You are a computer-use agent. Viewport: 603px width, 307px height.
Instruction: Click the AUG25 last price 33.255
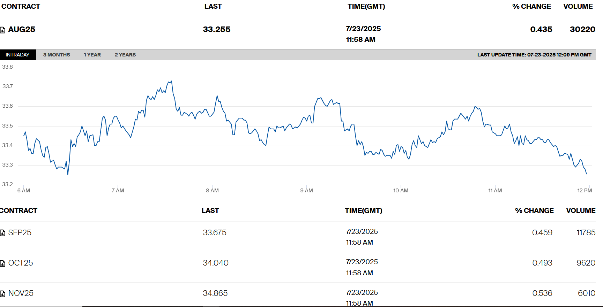[216, 30]
